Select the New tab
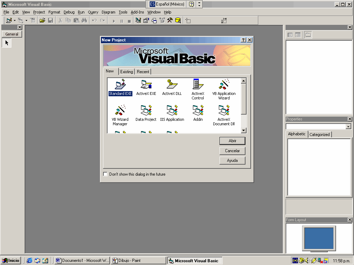 click(110, 71)
